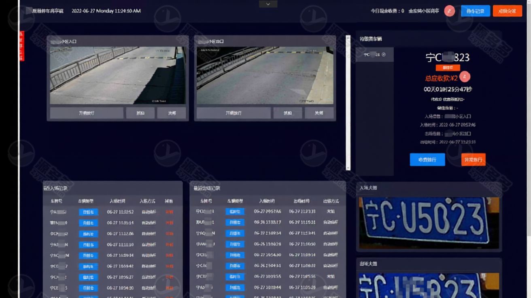Click the scrollbar beside the camera panels
Image resolution: width=531 pixels, height=298 pixels.
click(x=348, y=102)
